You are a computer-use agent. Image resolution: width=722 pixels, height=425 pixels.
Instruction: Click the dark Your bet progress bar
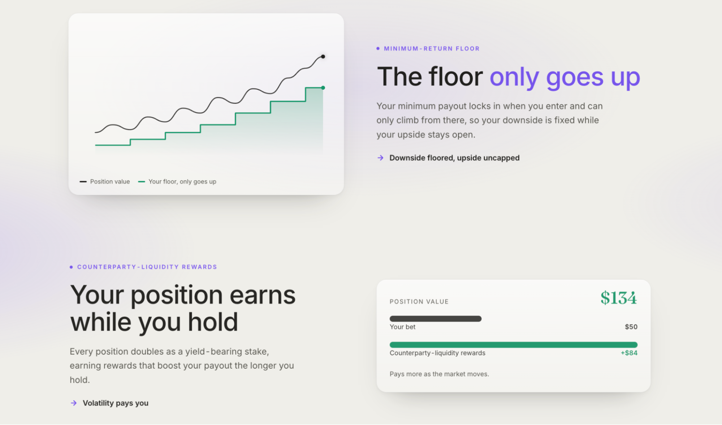pos(436,319)
